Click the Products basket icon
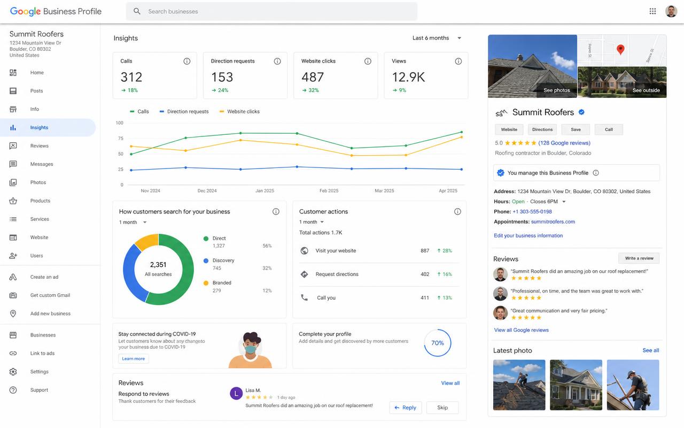The width and height of the screenshot is (684, 428). click(x=13, y=201)
